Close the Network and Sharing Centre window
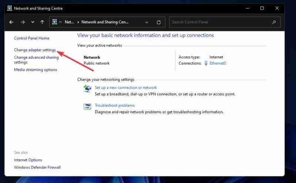296x183 pixels. 277,8
